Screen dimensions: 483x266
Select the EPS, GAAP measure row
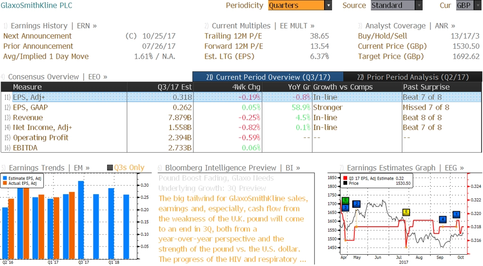[30, 107]
